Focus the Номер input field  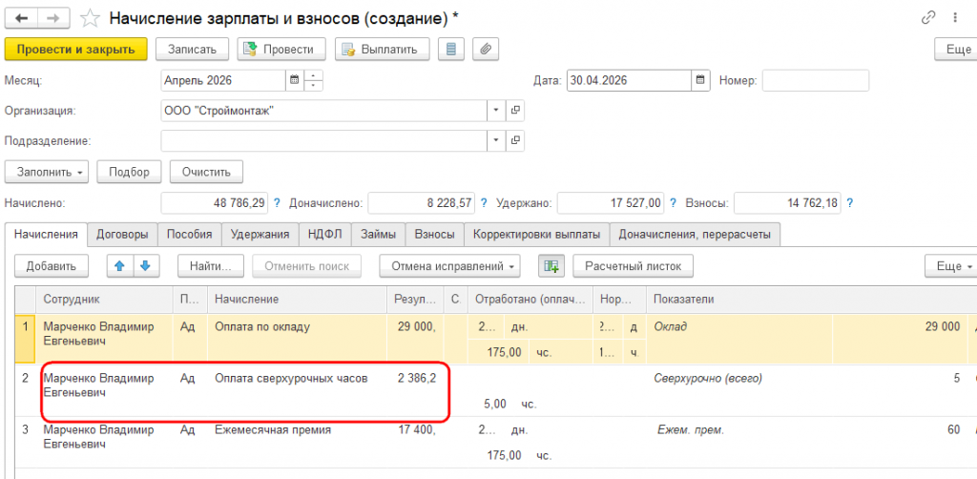[815, 80]
